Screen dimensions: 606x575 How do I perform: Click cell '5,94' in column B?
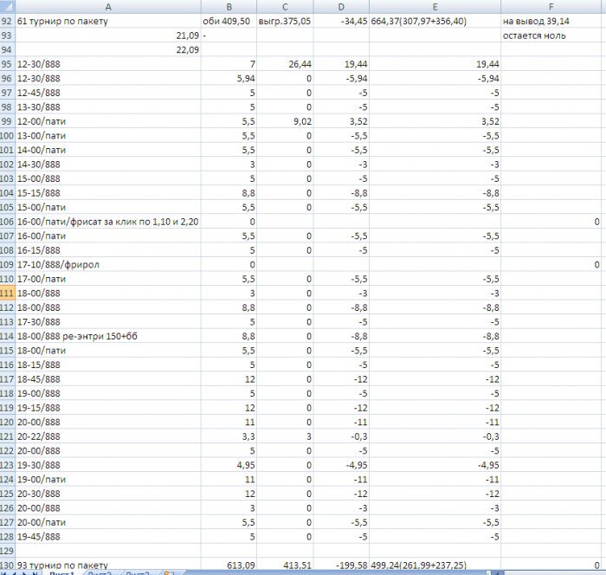coord(229,79)
